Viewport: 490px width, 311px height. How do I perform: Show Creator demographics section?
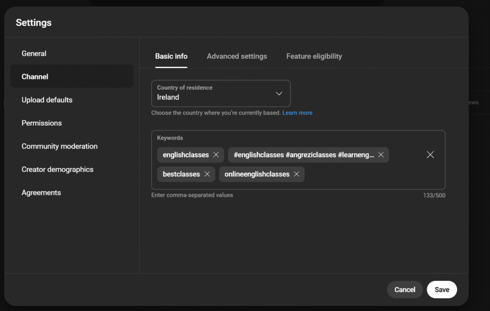57,170
